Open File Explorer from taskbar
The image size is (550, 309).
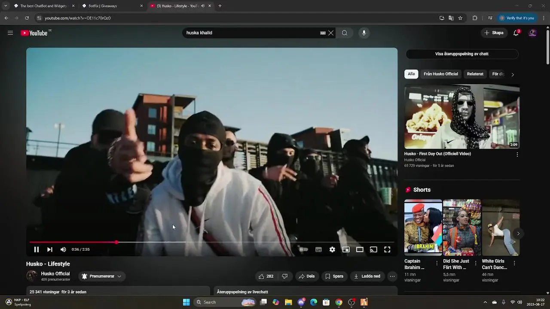coord(288,302)
